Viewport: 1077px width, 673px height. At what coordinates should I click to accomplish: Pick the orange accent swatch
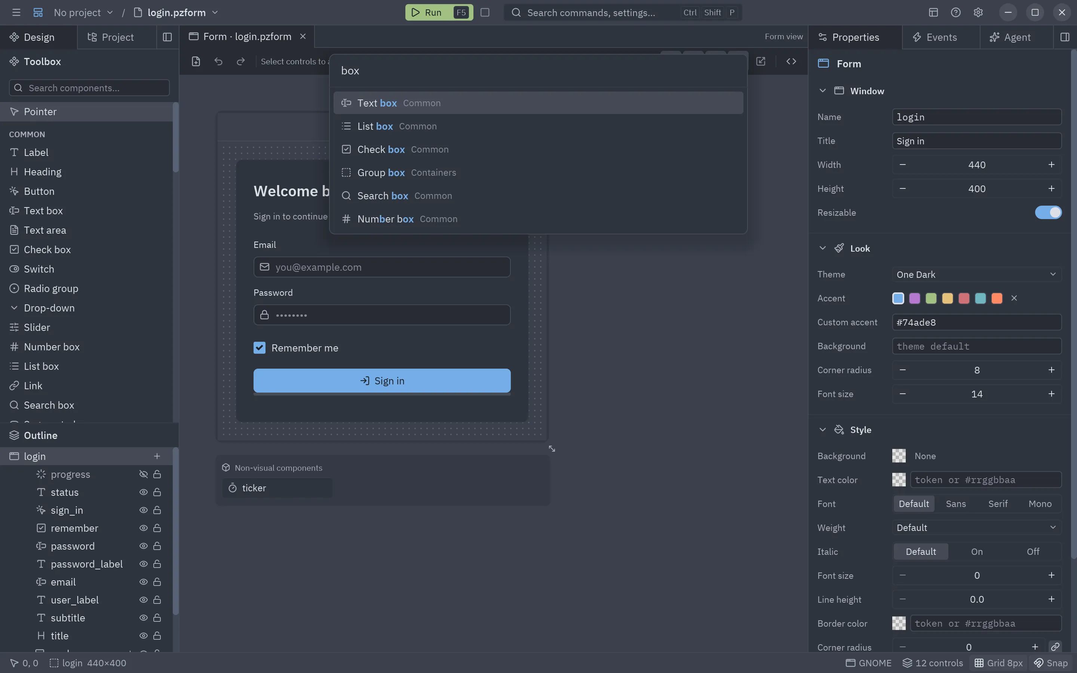click(997, 298)
